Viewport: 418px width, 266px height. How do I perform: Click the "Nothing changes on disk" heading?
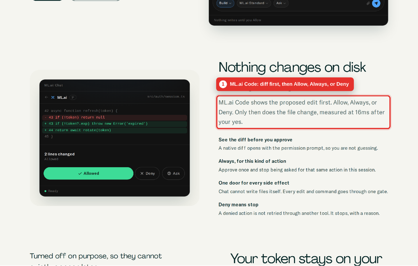click(292, 67)
